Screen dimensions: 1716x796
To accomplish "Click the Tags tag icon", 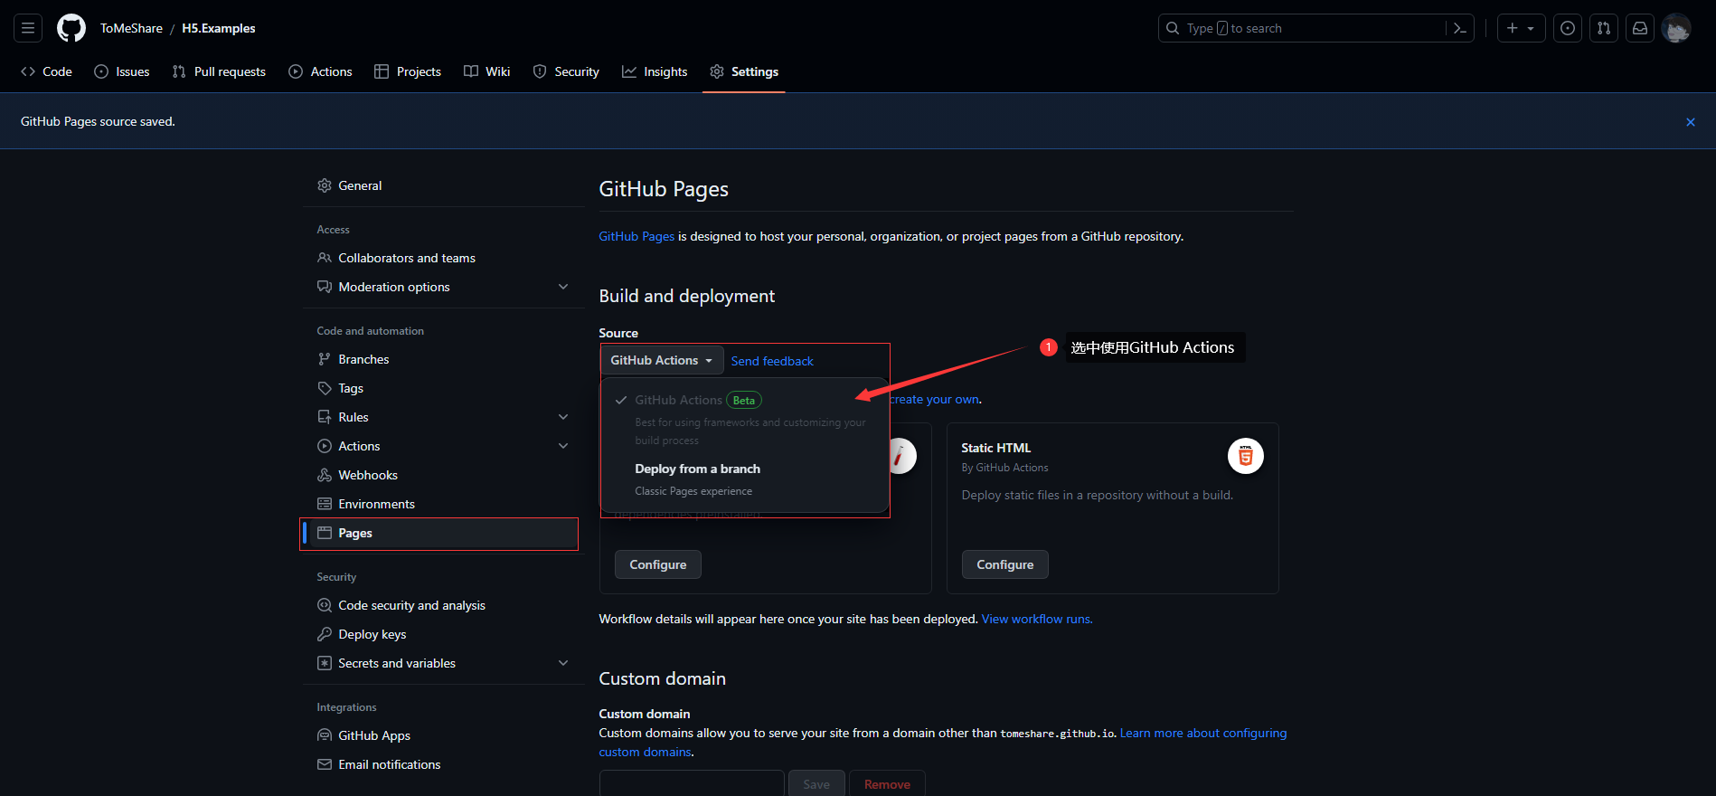I will coord(325,388).
